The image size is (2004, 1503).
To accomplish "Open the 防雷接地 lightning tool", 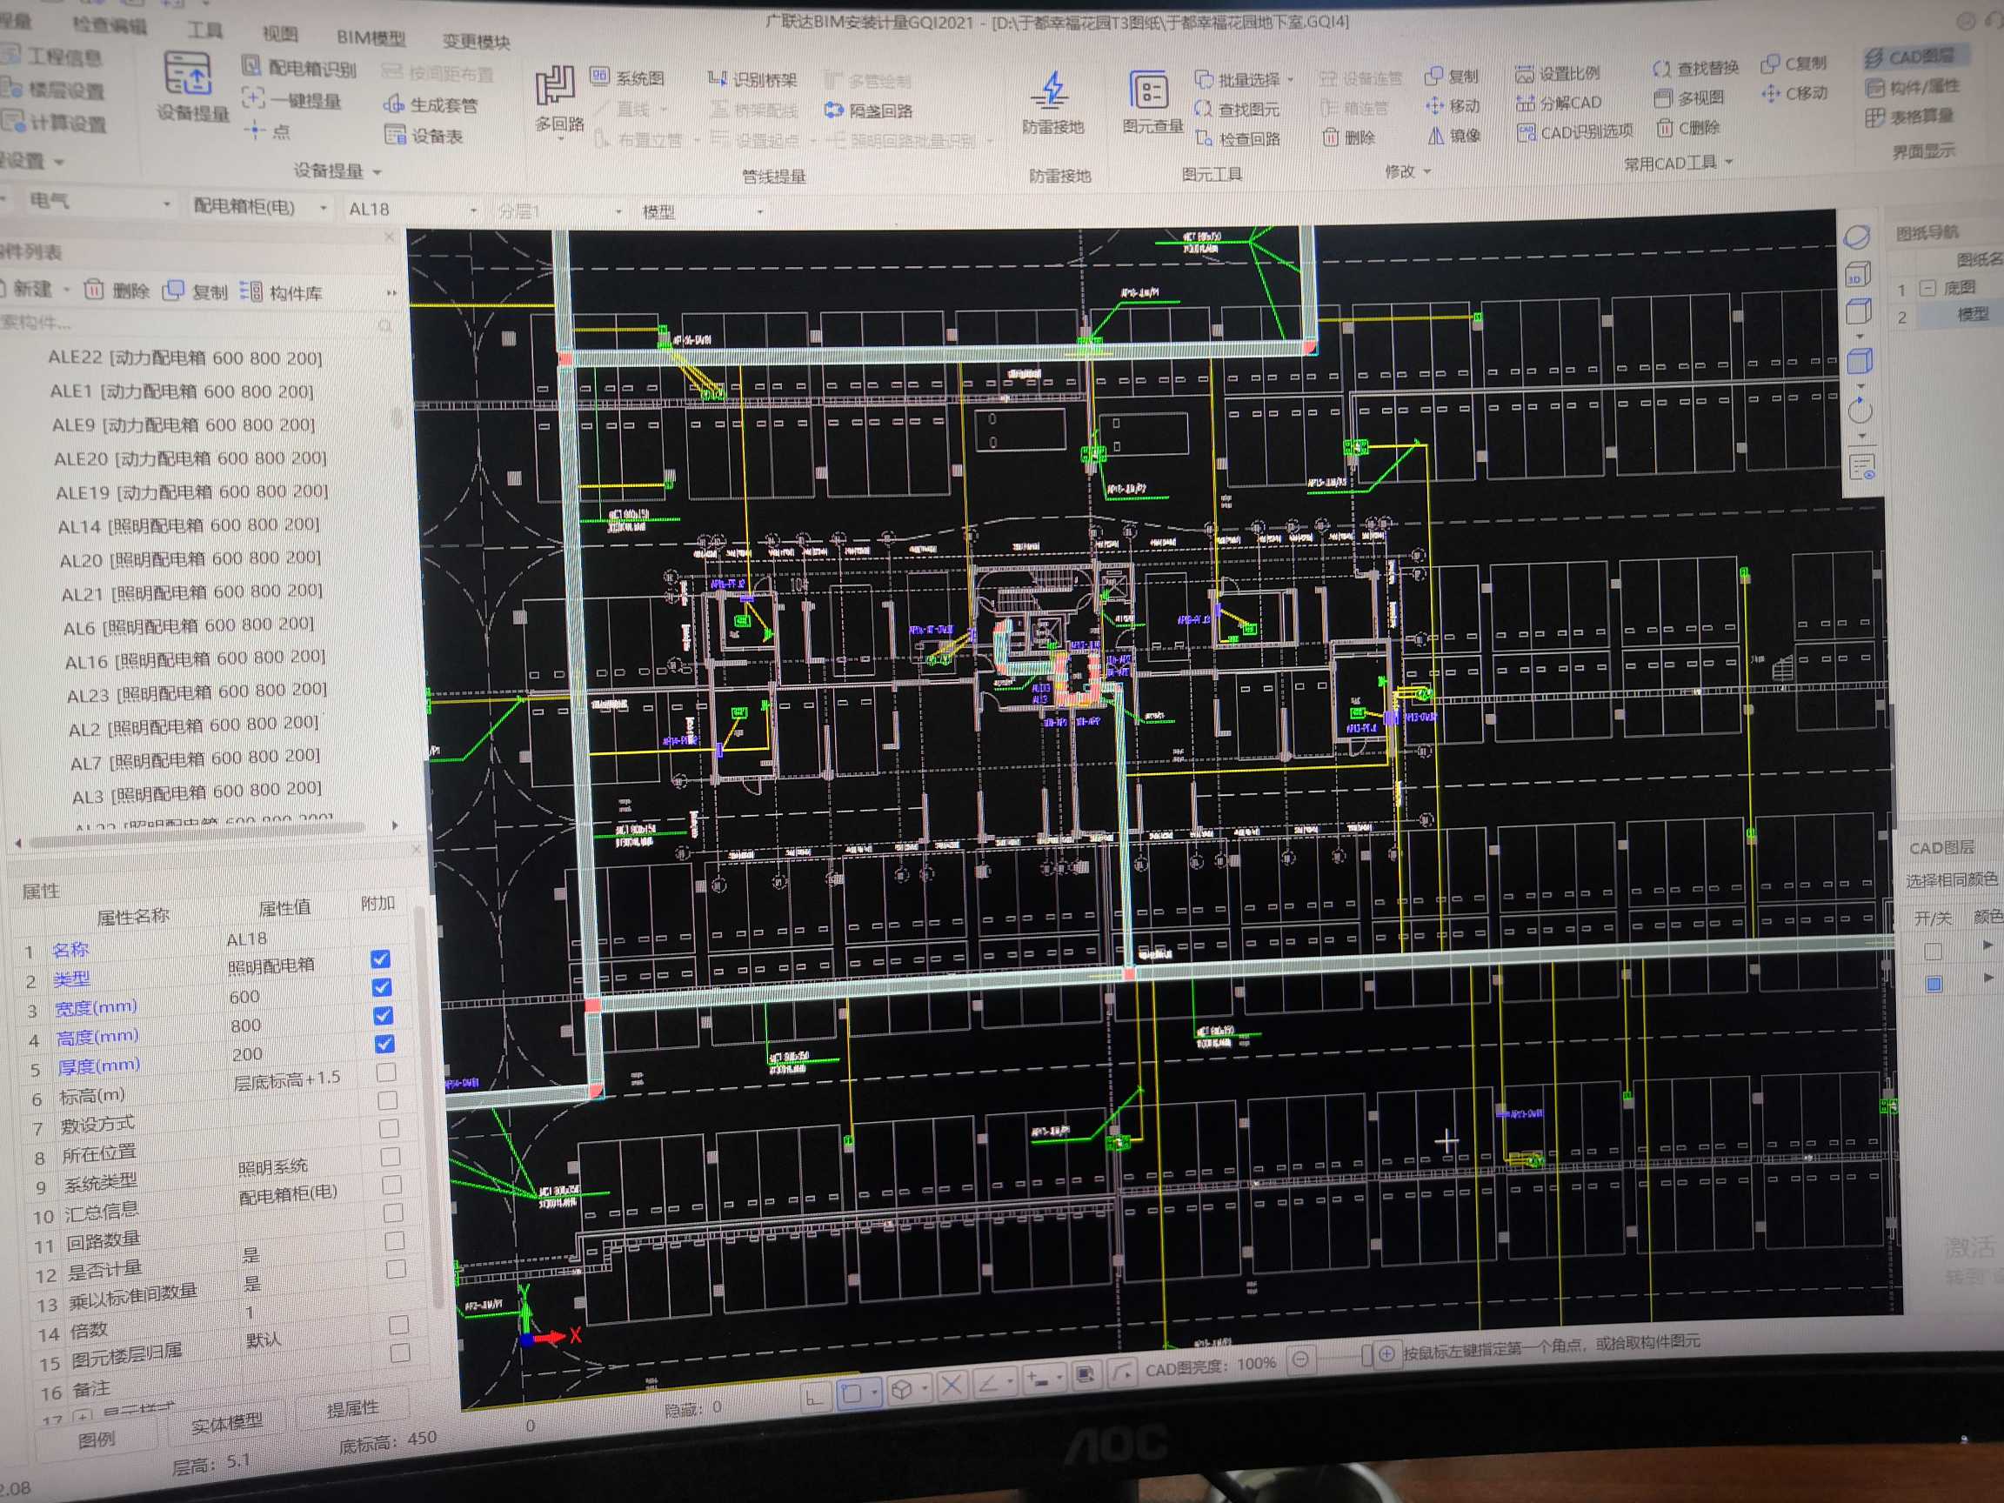I will click(x=1052, y=103).
